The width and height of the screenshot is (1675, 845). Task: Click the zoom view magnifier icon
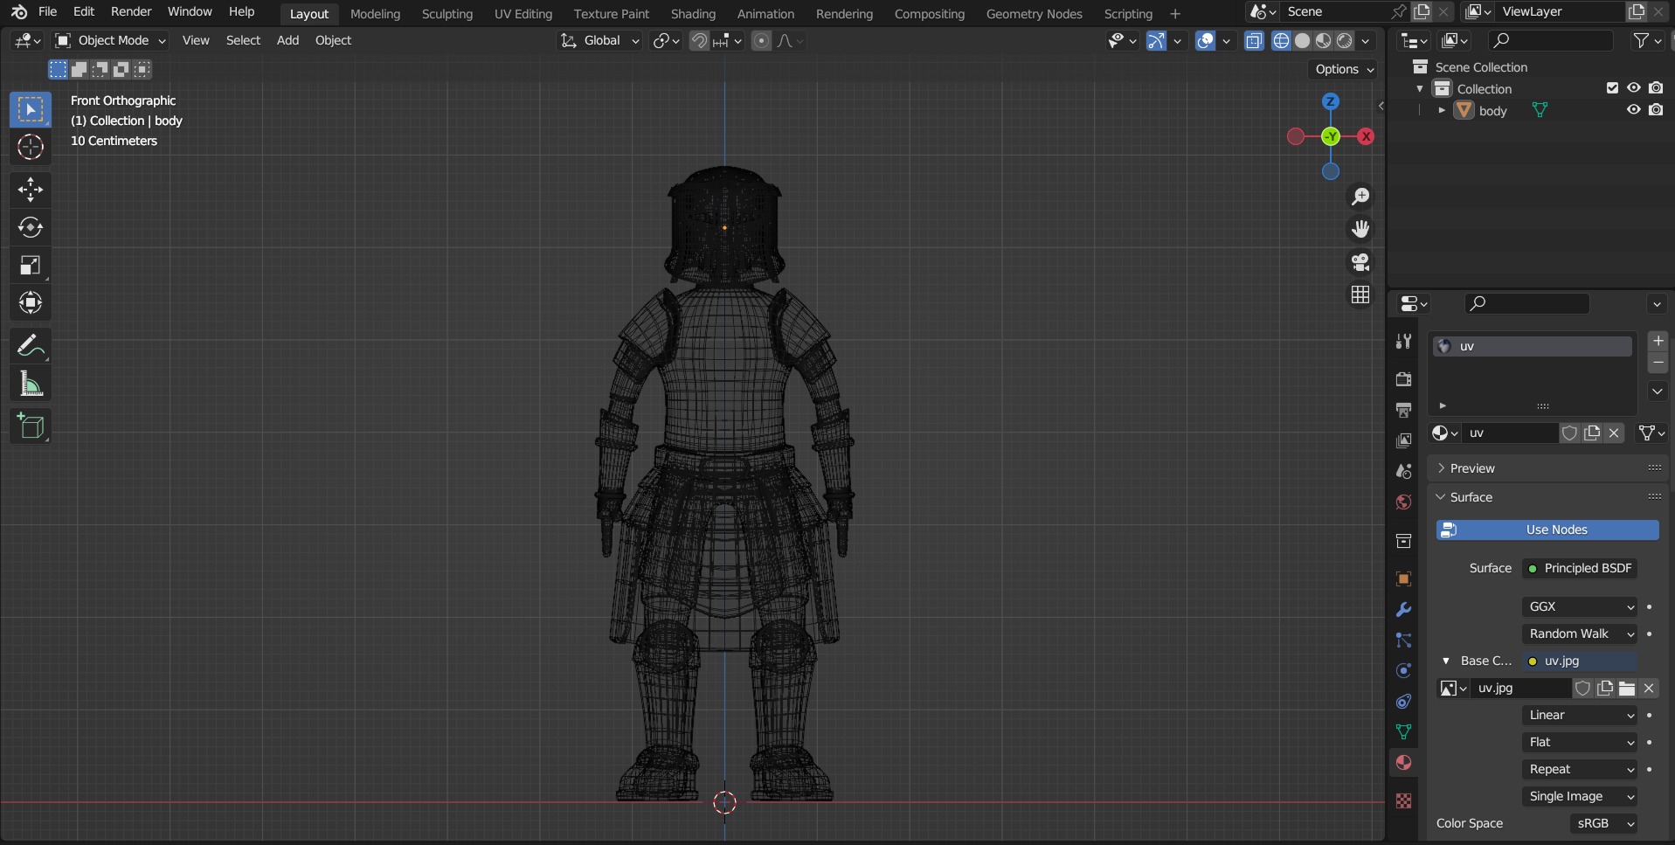click(x=1360, y=197)
